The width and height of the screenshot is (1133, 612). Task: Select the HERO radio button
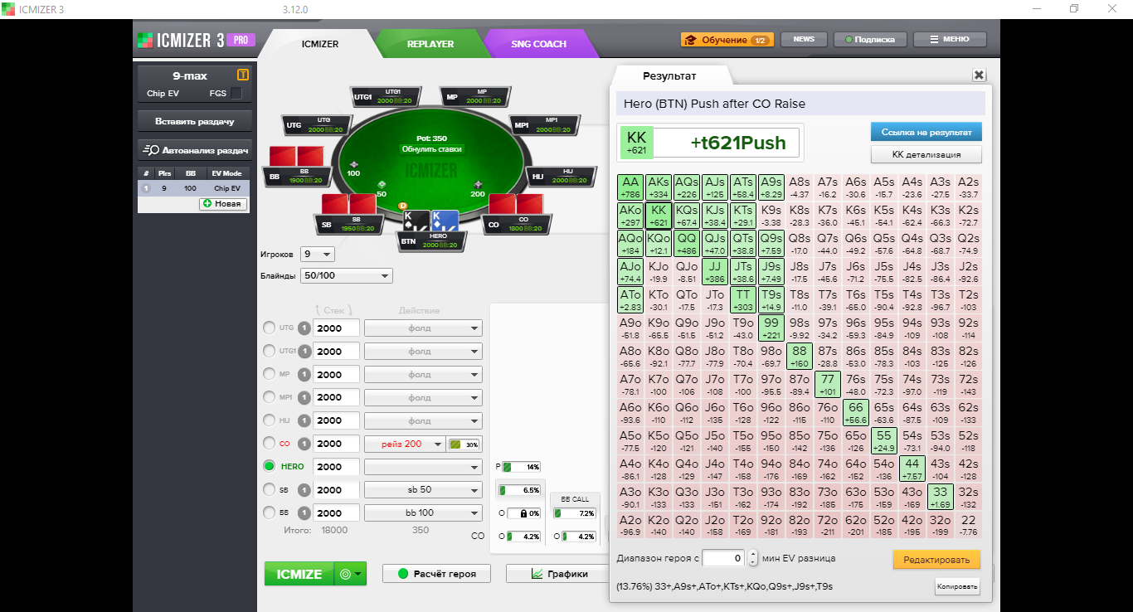pos(269,466)
